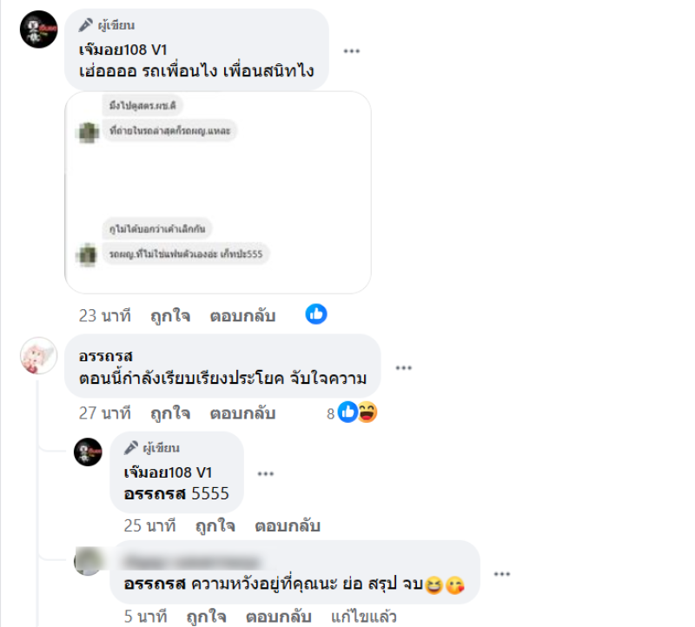Viewport: 695px width, 627px height.
Task: Like the comment posted 23 นาที ago
Action: tap(170, 316)
